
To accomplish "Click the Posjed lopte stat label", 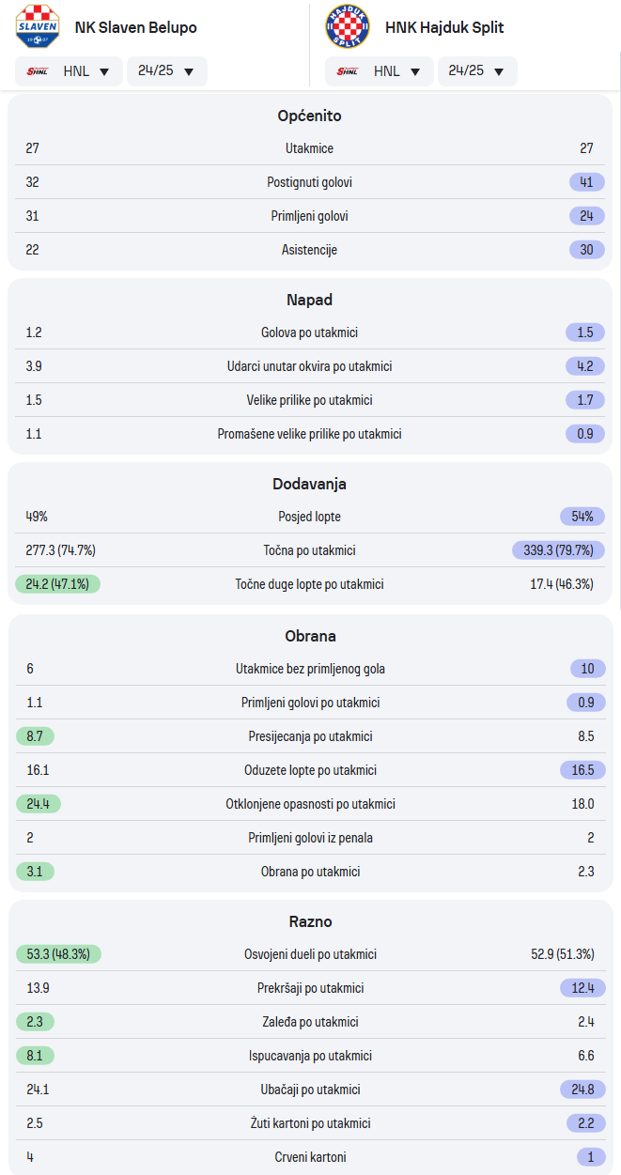I will tap(310, 517).
